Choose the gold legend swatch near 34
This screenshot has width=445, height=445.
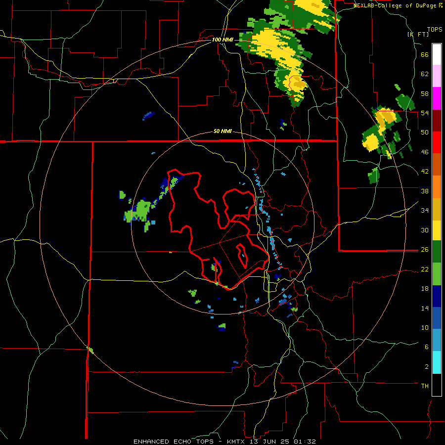437,209
